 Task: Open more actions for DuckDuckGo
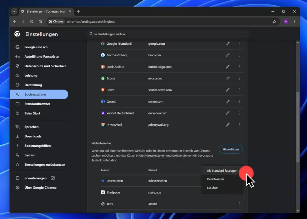(x=239, y=67)
